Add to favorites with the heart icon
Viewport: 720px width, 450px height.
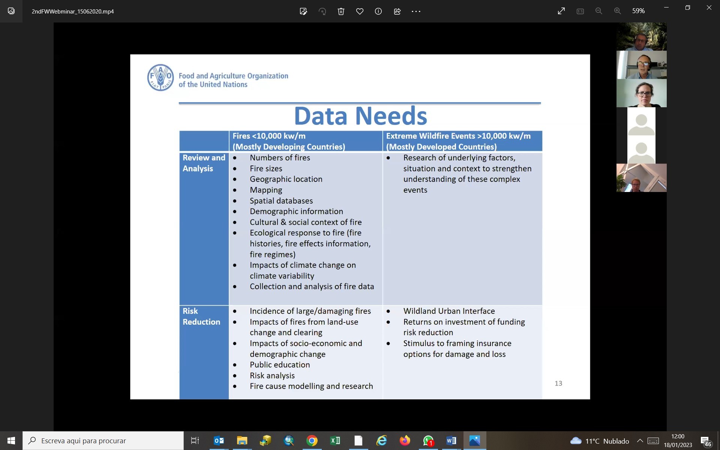tap(360, 11)
